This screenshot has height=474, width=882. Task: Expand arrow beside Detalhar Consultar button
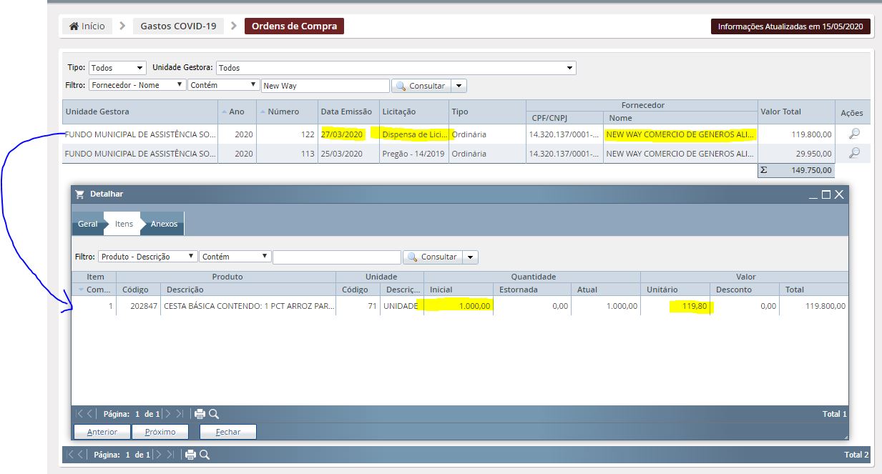point(471,257)
